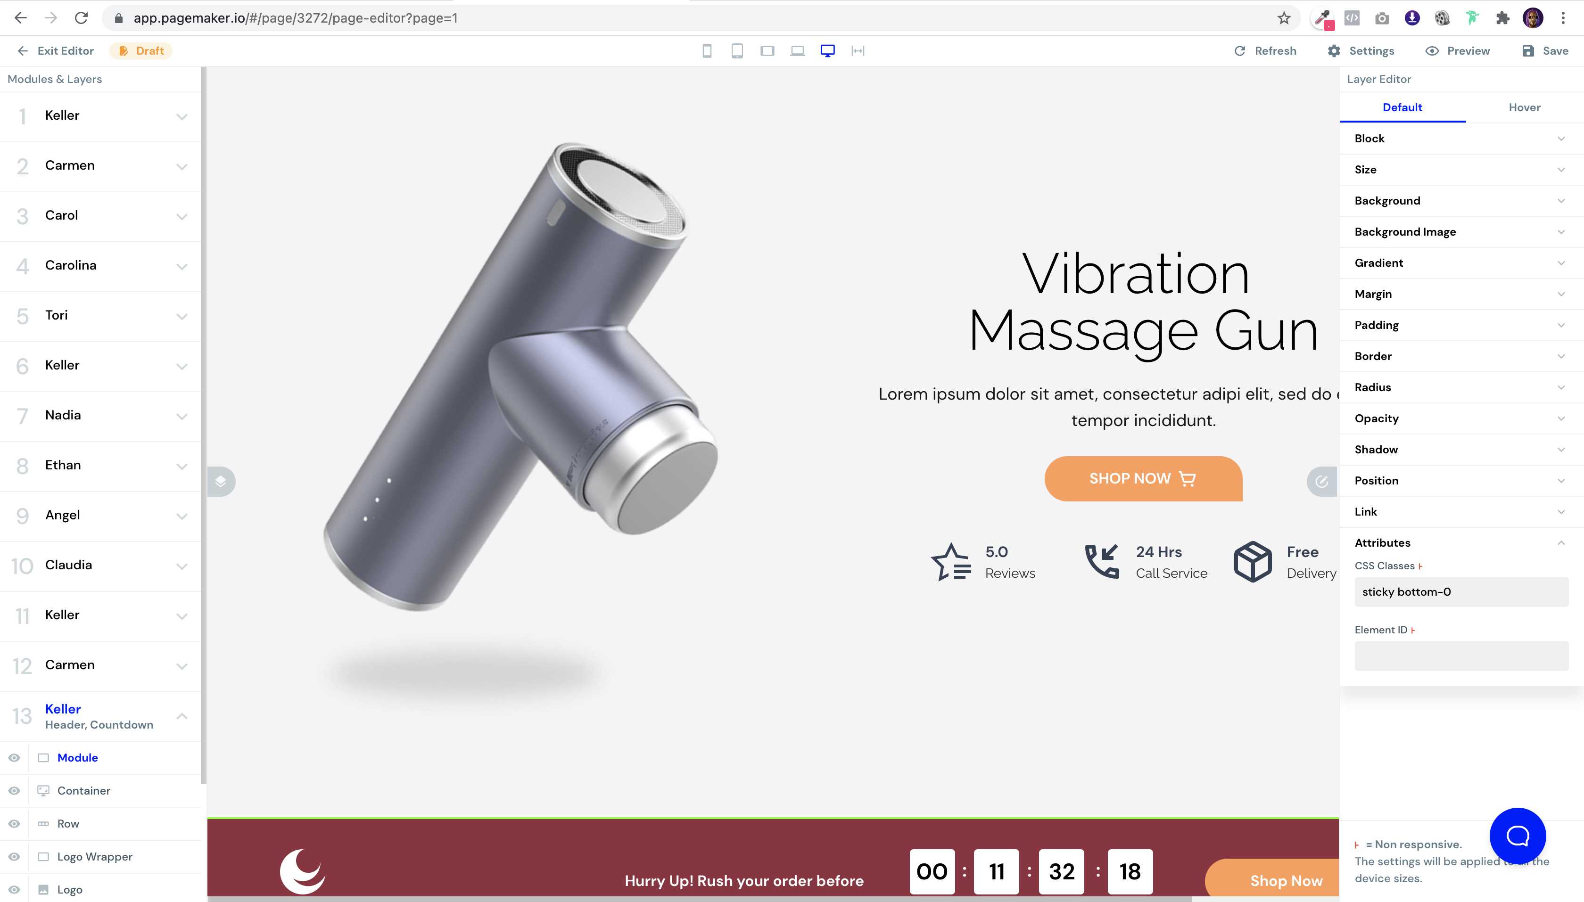1584x902 pixels.
Task: Toggle visibility of the Module layer
Action: coord(14,758)
